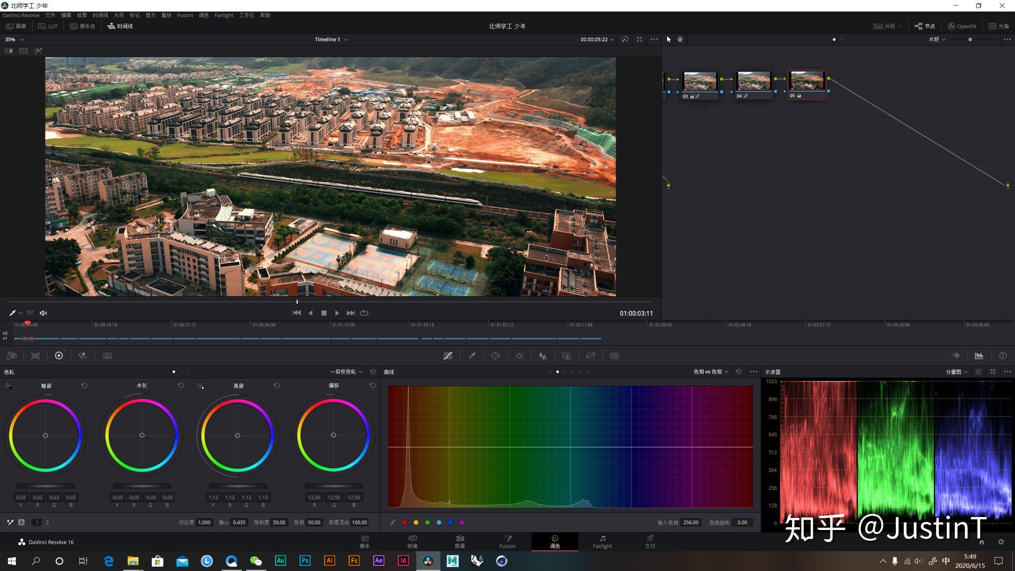Image resolution: width=1015 pixels, height=571 pixels.
Task: Expand the viewer zoom 35% dropdown
Action: (14, 39)
